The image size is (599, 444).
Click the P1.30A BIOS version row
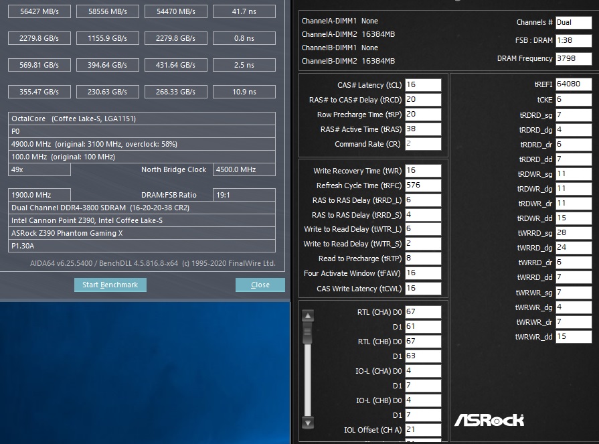(x=142, y=246)
